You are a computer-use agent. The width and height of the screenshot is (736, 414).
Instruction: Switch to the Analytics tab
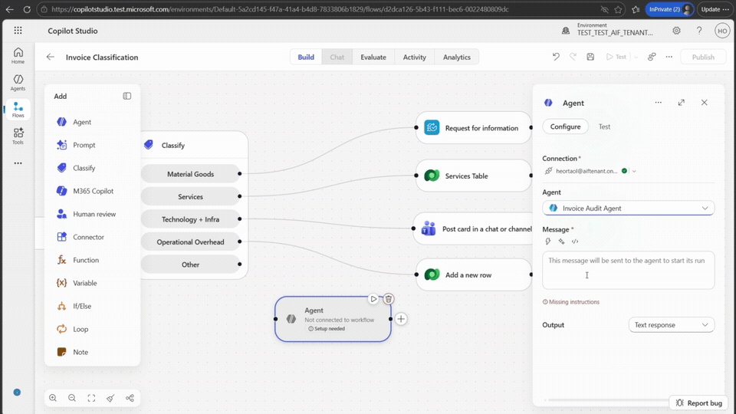click(457, 58)
